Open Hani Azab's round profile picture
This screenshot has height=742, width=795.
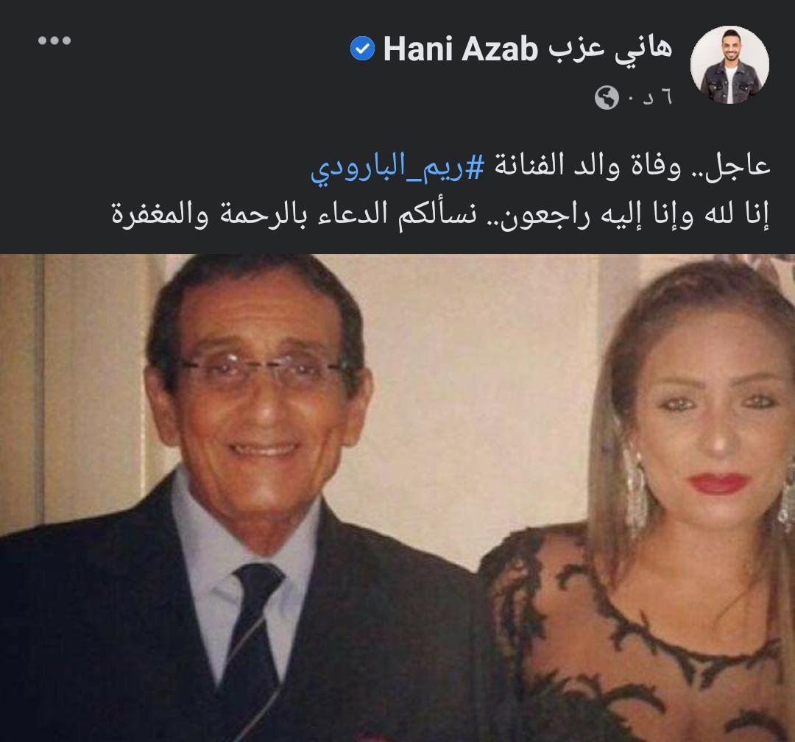[x=729, y=65]
